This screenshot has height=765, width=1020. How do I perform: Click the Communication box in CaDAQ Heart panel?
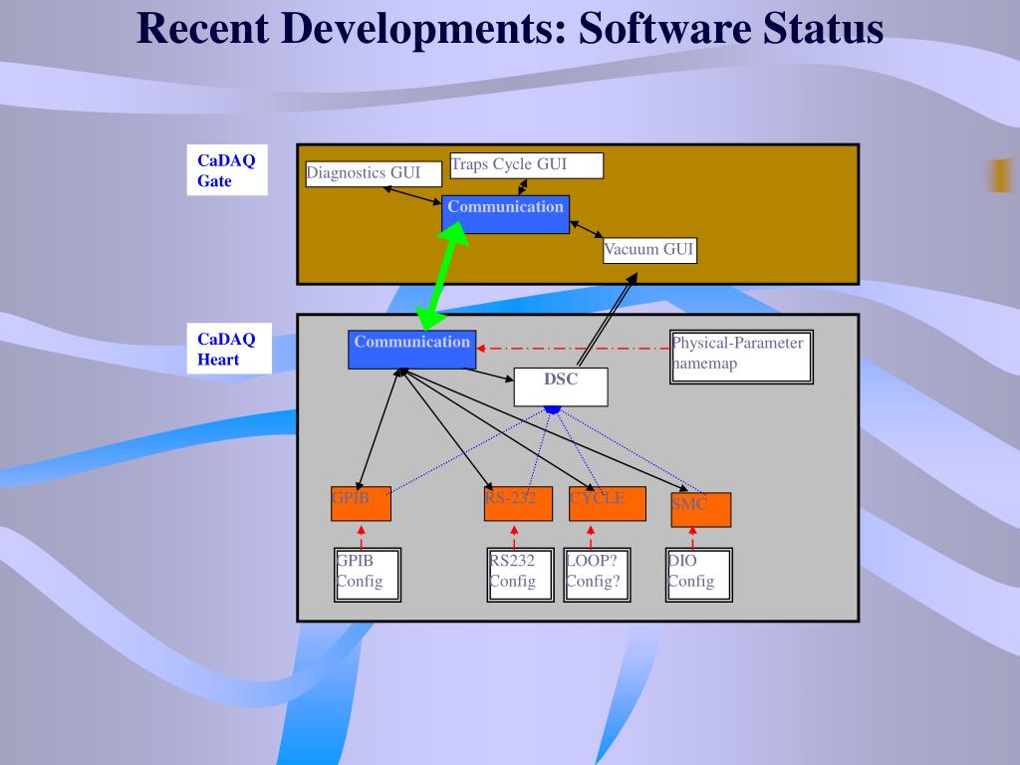pyautogui.click(x=411, y=350)
